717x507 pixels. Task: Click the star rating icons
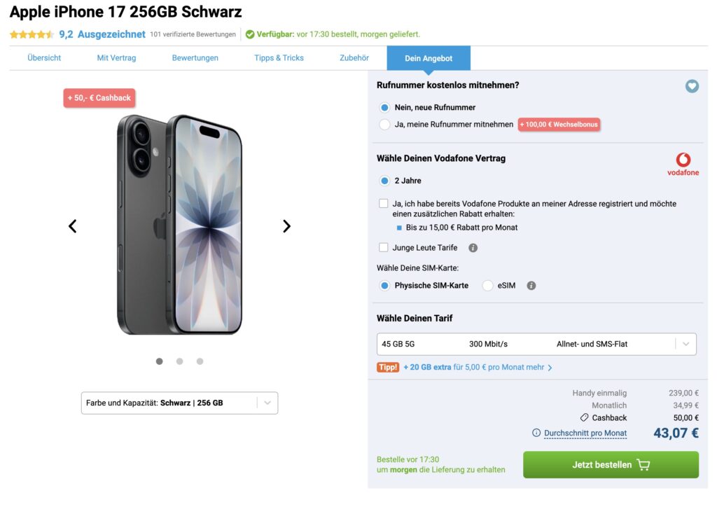[x=32, y=34]
